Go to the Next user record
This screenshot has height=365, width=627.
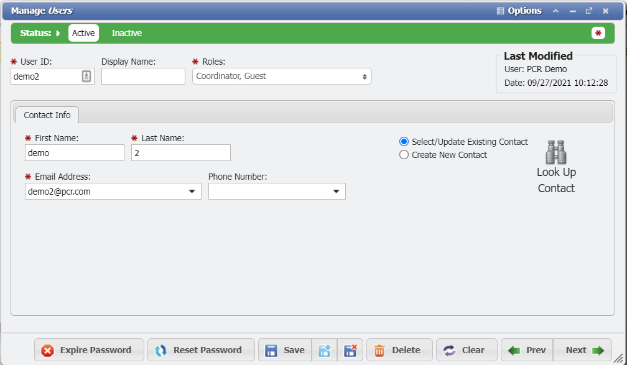(583, 350)
